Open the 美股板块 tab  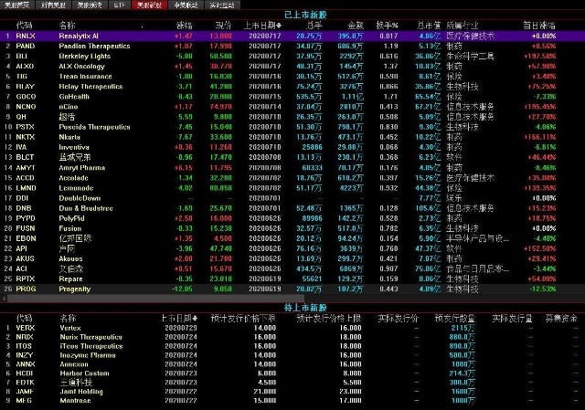(x=90, y=5)
